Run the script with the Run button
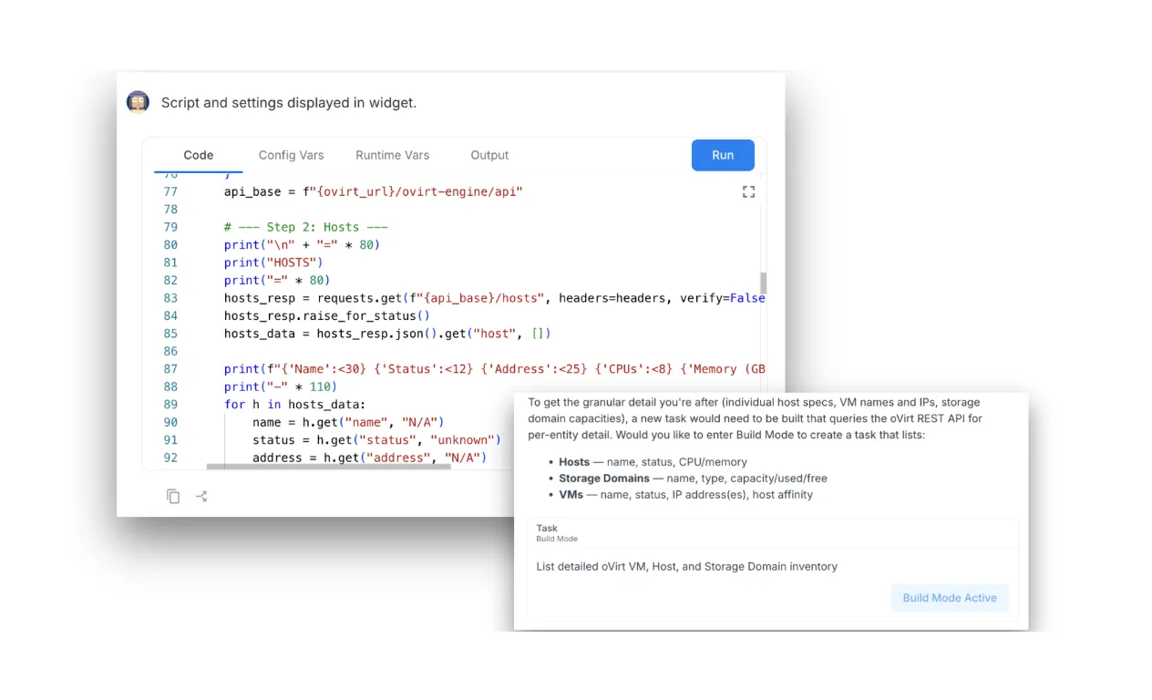The width and height of the screenshot is (1152, 700). tap(723, 155)
